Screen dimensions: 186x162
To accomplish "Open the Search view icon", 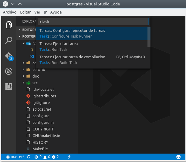I will (x=9, y=40).
